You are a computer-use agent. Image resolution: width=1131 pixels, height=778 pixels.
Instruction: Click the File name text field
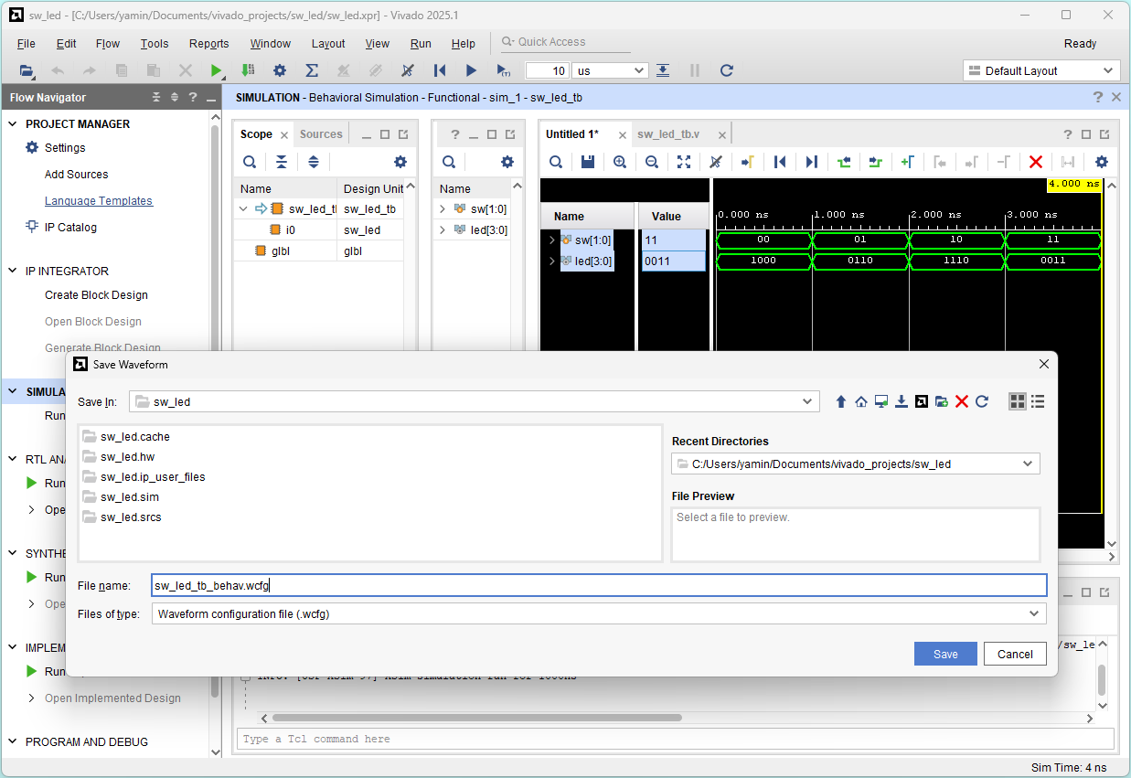click(x=598, y=586)
